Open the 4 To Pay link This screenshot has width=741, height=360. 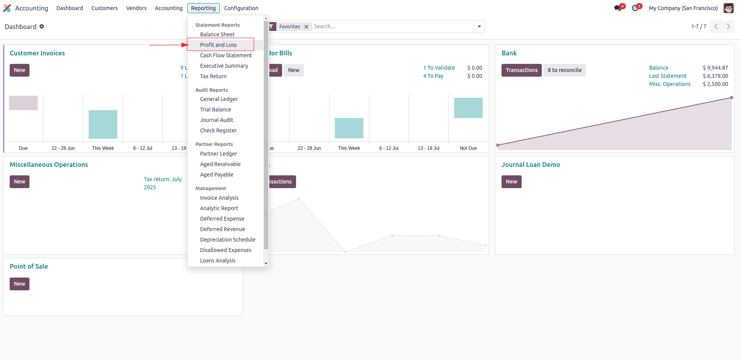[433, 76]
